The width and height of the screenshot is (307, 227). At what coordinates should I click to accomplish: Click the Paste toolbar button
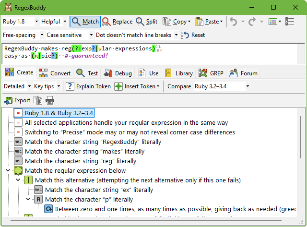207,22
